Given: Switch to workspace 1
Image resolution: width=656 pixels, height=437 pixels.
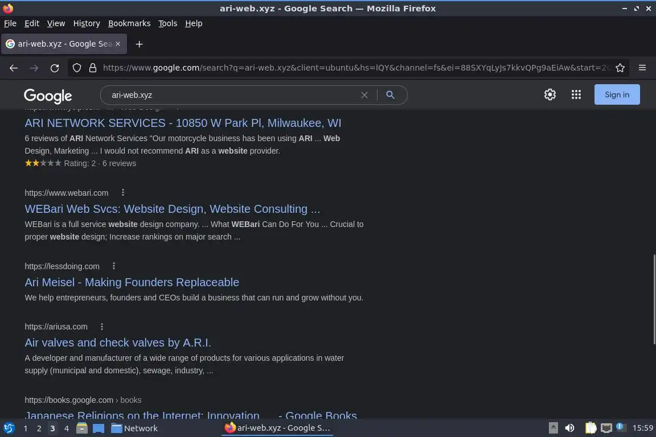Looking at the screenshot, I should 26,428.
